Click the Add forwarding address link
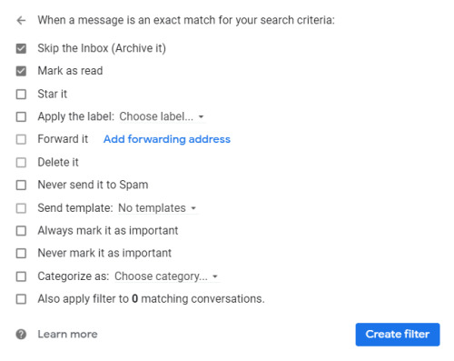 click(x=167, y=139)
